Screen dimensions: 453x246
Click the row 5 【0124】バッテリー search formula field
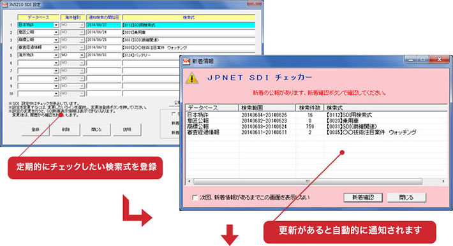pyautogui.click(x=189, y=55)
